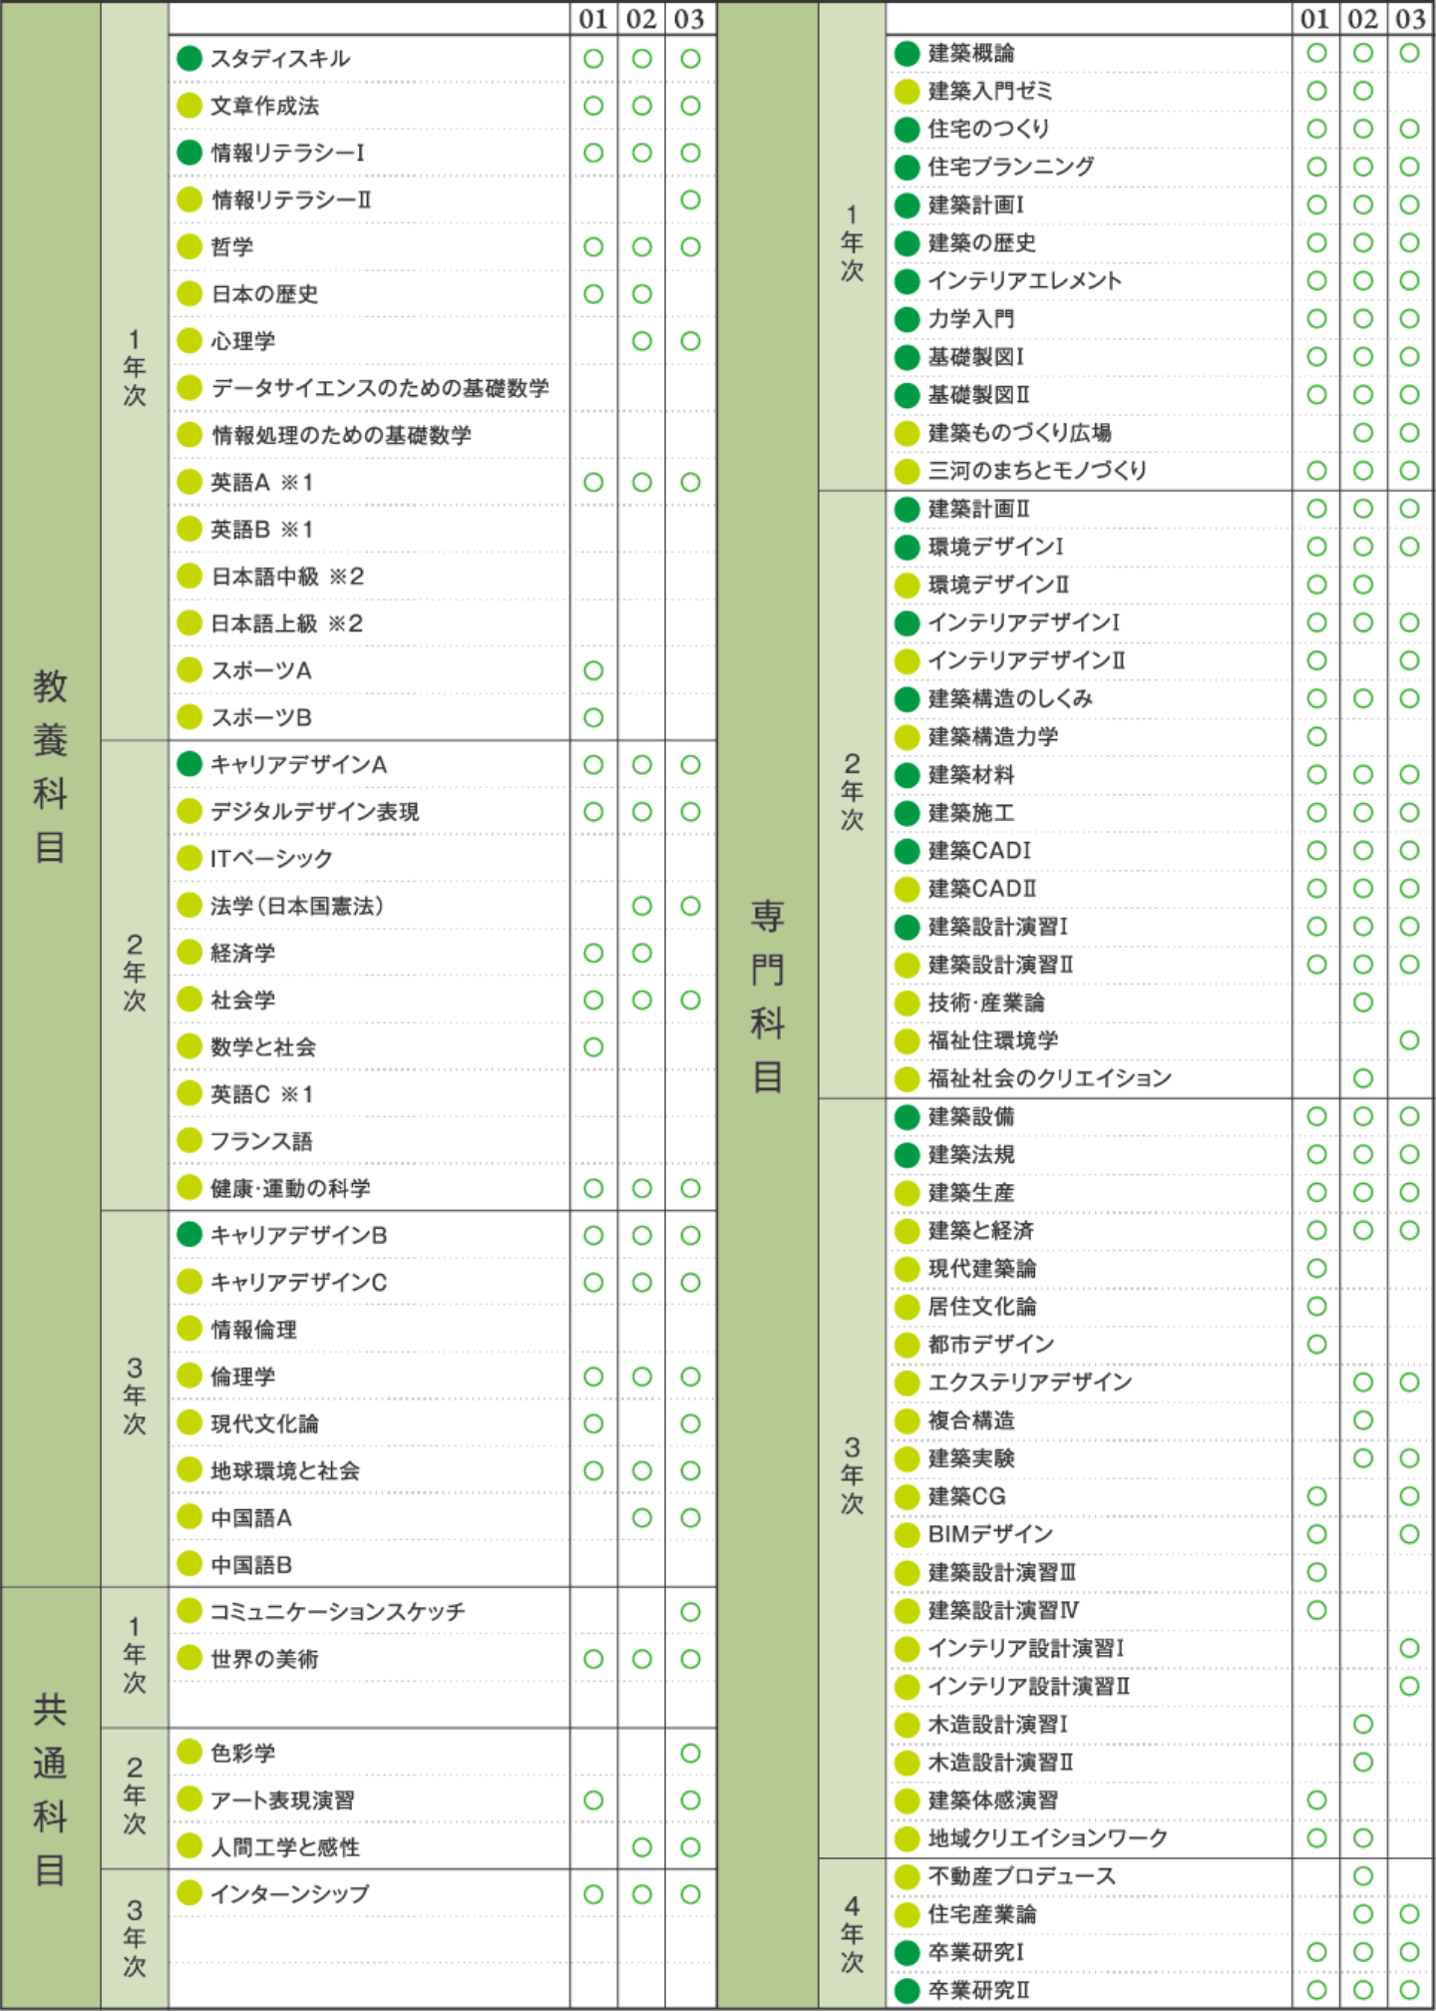
Task: Click the インテリアエレメント course name
Action: pos(1025,281)
